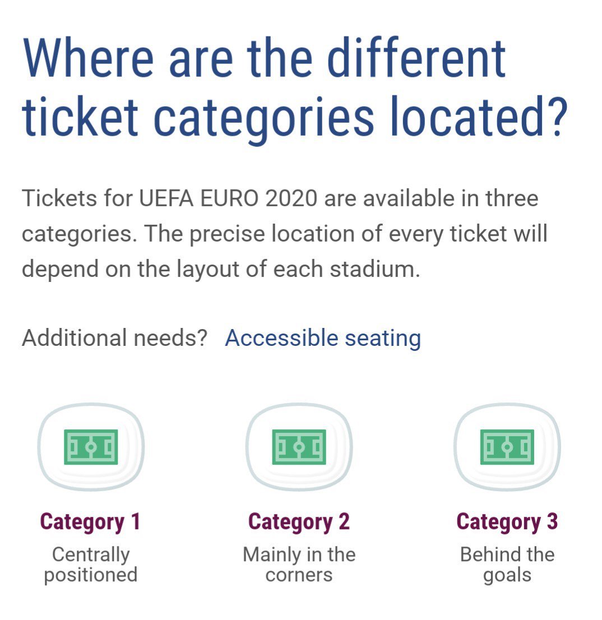
Task: Click the word 'Tickets' starting the paragraph
Action: click(59, 198)
